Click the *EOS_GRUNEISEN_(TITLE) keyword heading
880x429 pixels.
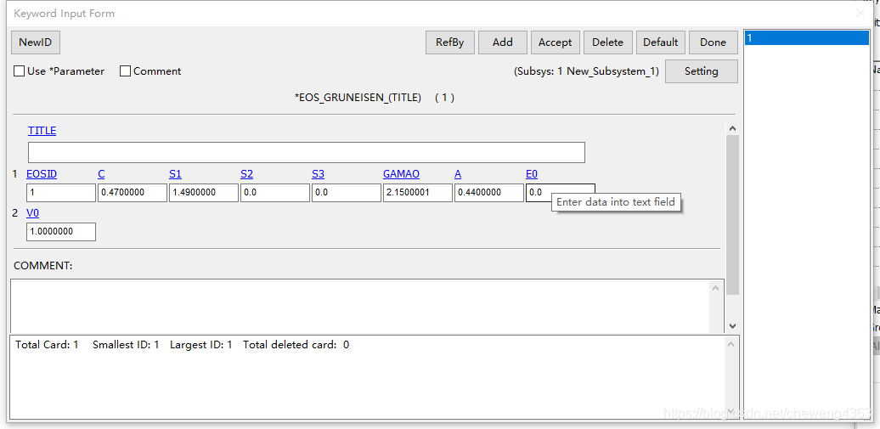[358, 97]
